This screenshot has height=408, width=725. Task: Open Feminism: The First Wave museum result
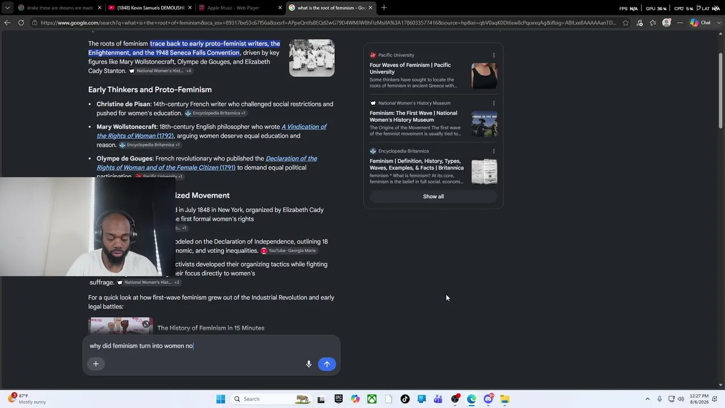pyautogui.click(x=413, y=116)
